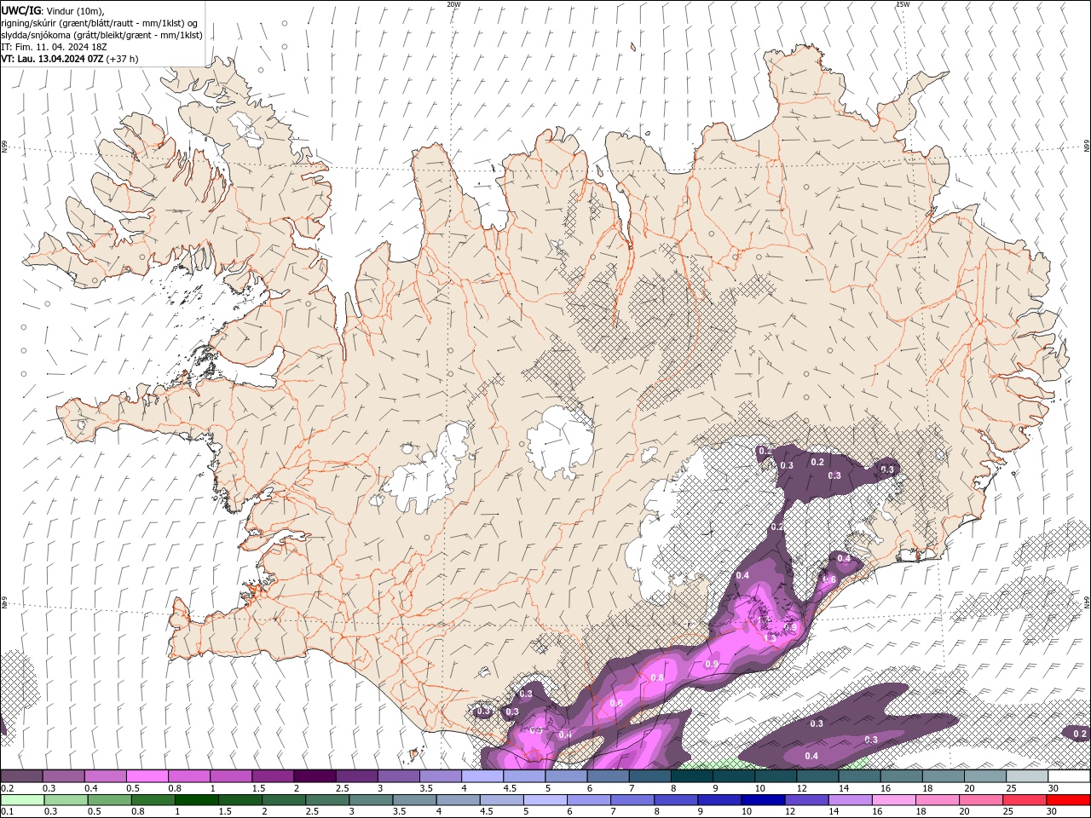
Task: Select the bright magenta 0.5 swatch, upper legend
Action: (x=147, y=776)
